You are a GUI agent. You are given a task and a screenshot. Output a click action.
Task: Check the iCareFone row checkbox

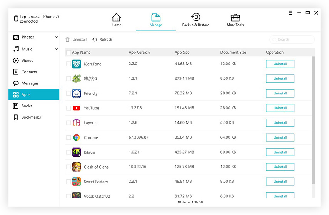coord(68,64)
